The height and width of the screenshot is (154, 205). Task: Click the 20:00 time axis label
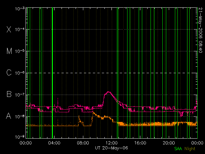169,143
